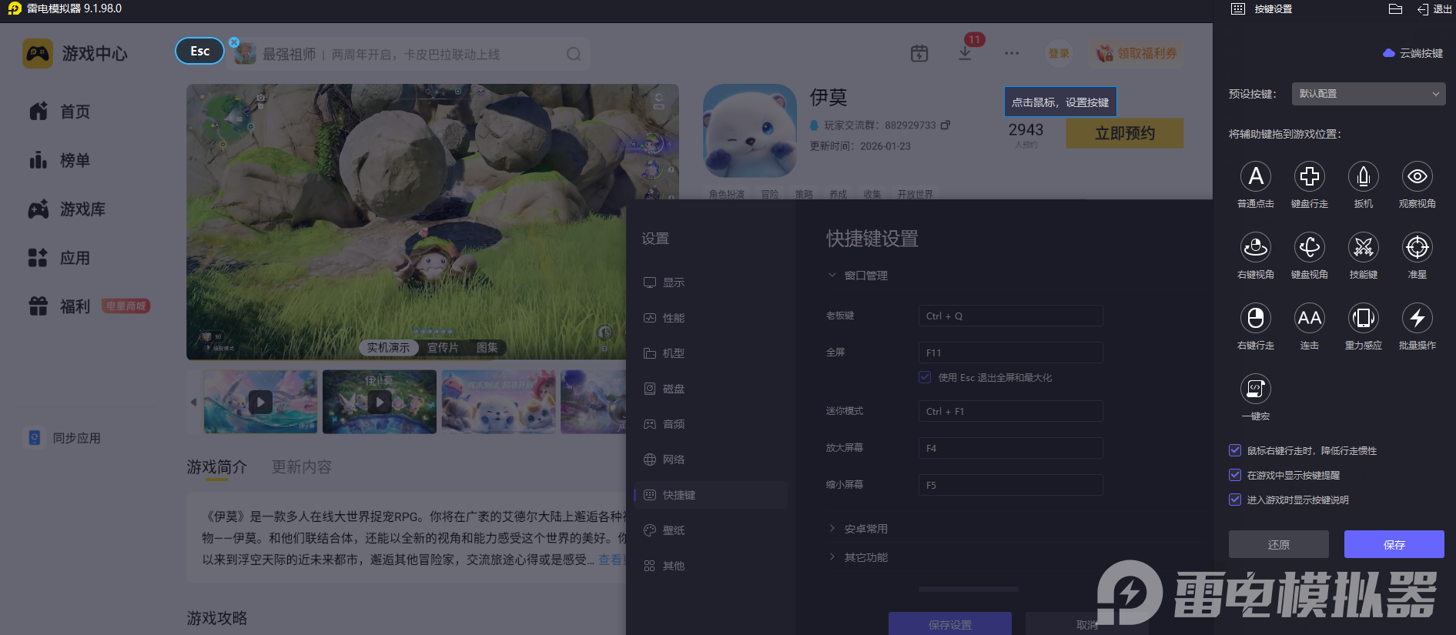Open the 快捷键 settings tab
The width and height of the screenshot is (1456, 635).
tap(678, 495)
